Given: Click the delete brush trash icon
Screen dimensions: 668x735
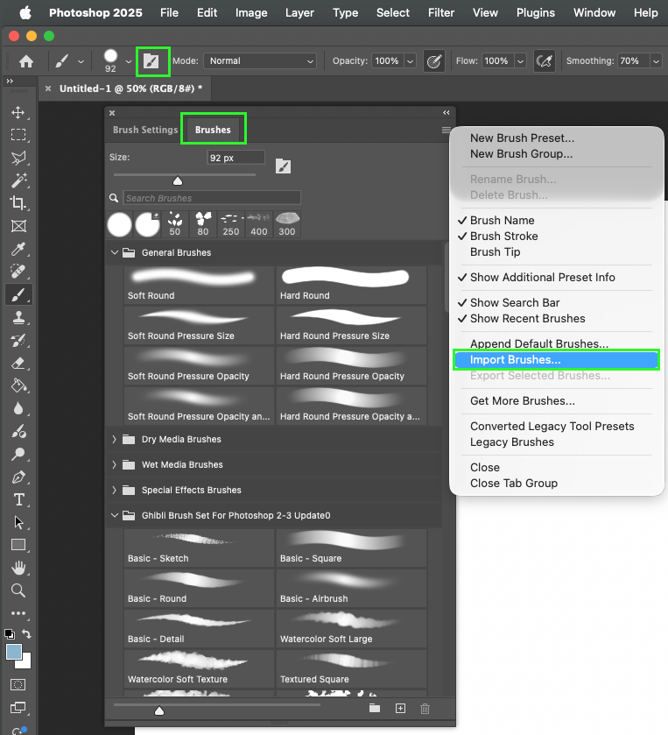Looking at the screenshot, I should [x=425, y=709].
